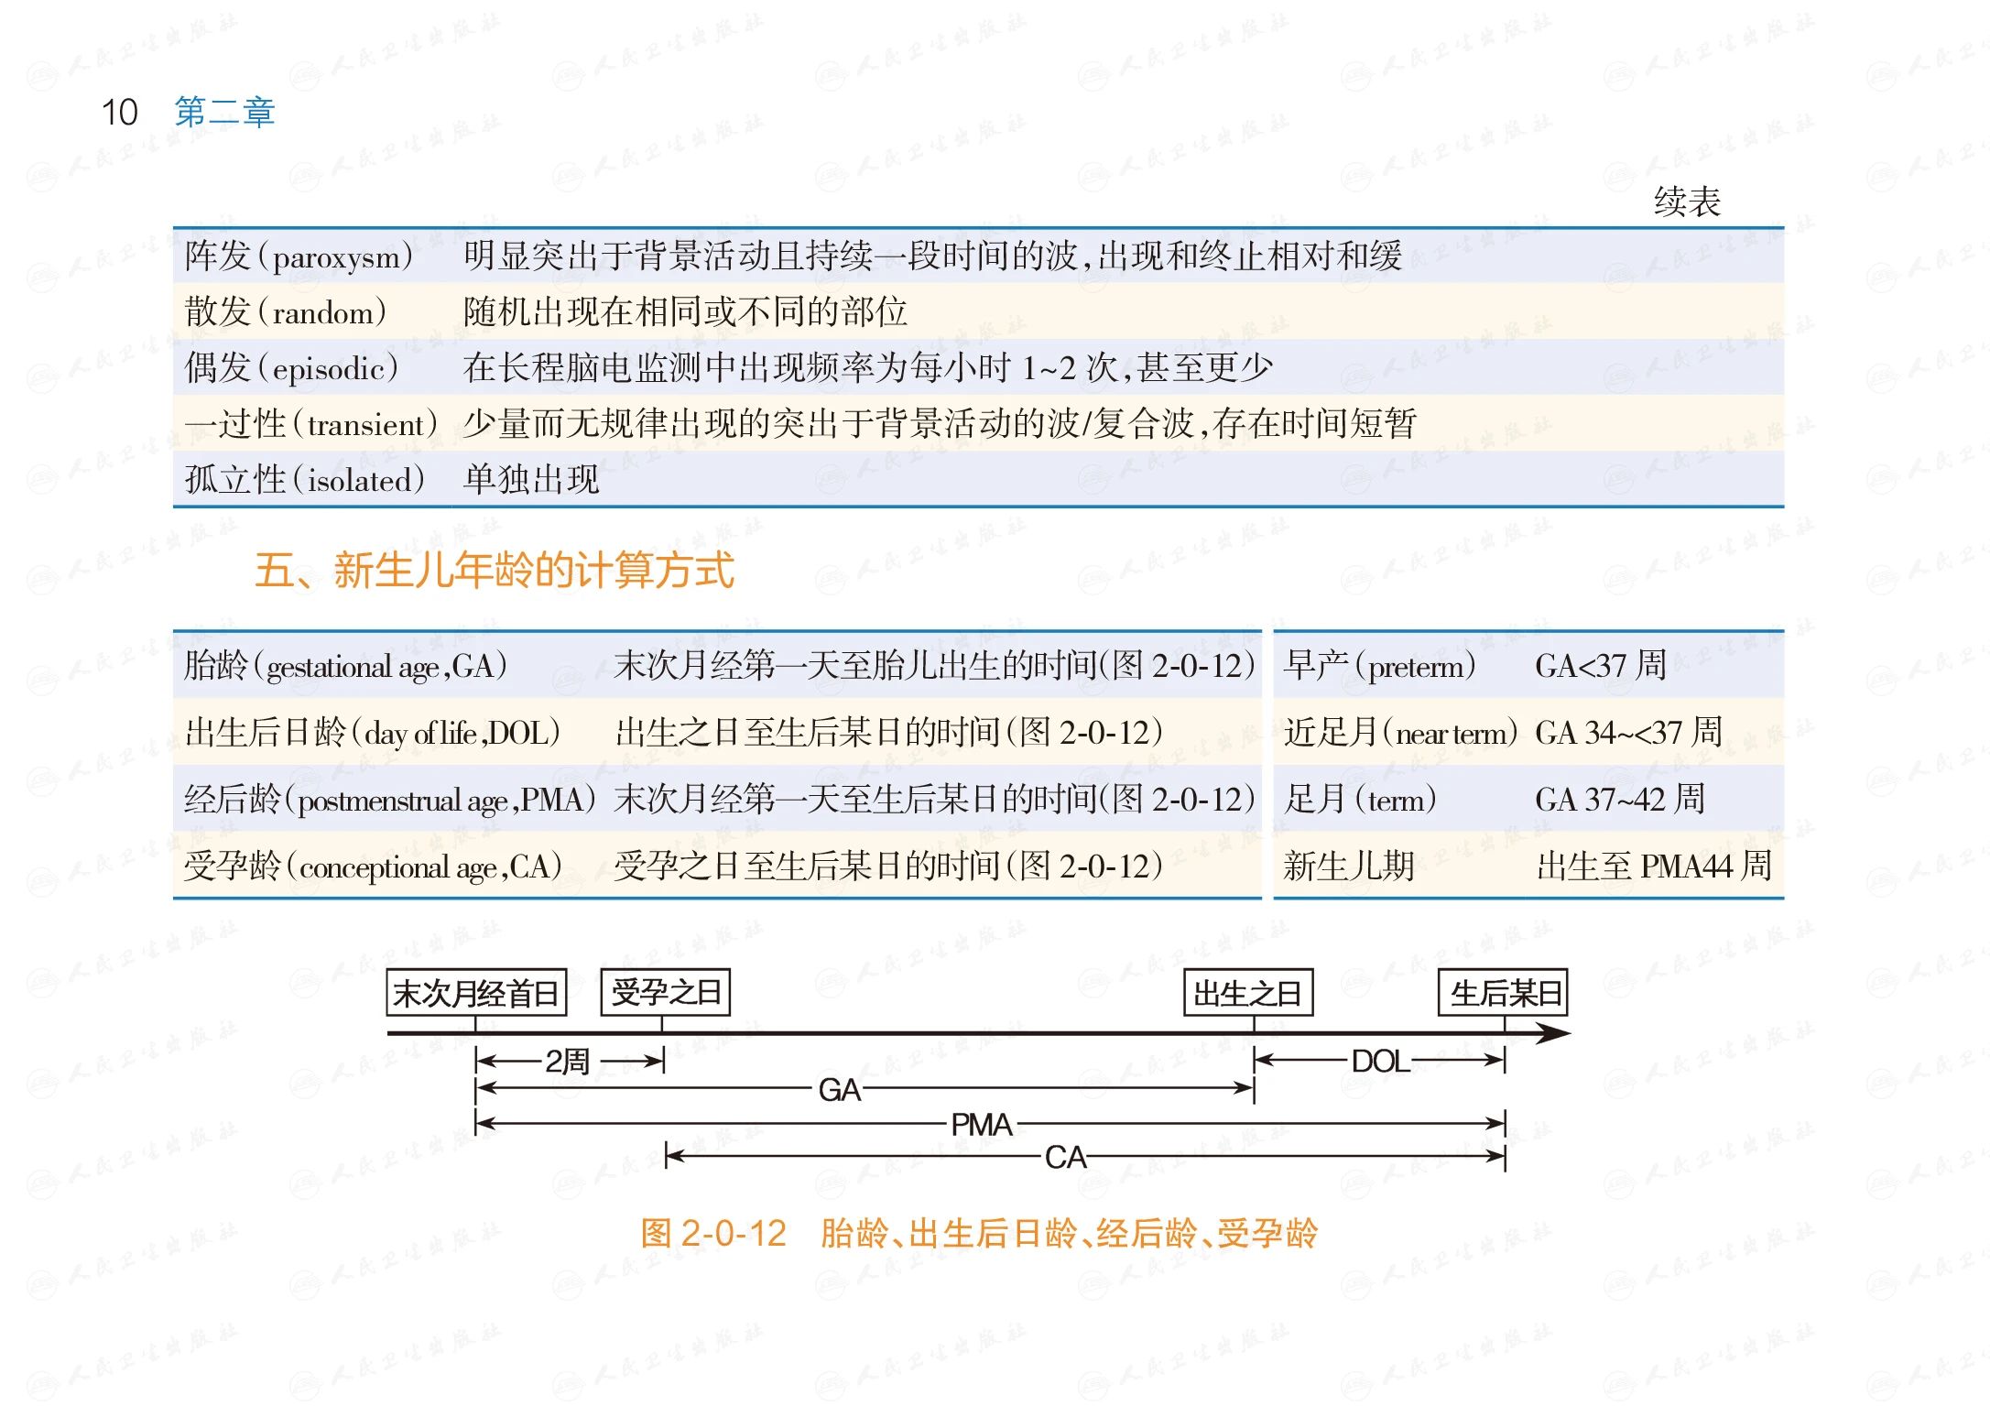Click the 第二章 chapter header

point(224,112)
